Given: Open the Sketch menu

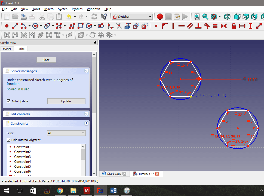Looking at the screenshot, I should click(63, 9).
